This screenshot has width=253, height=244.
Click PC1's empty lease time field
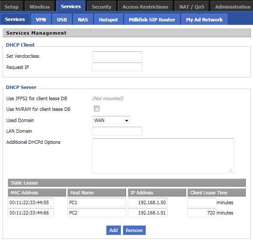[x=202, y=202]
